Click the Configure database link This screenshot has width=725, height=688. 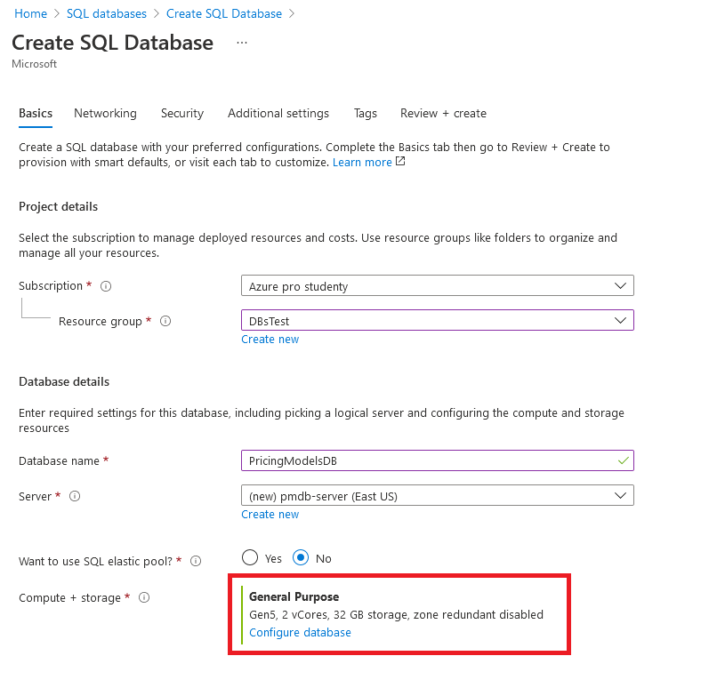300,633
